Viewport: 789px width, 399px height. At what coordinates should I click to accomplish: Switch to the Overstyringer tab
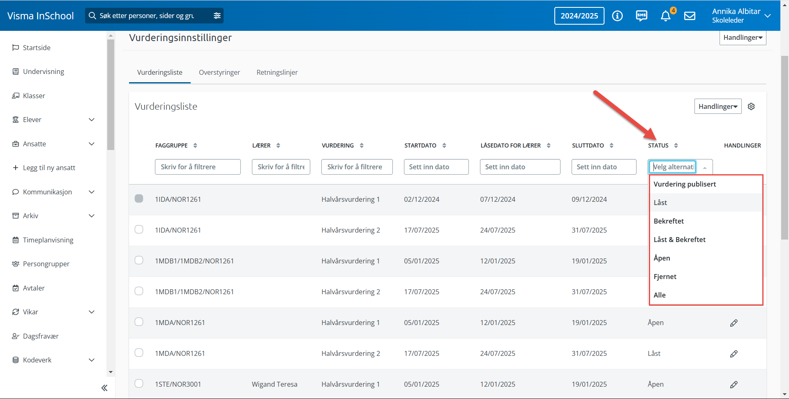[219, 72]
